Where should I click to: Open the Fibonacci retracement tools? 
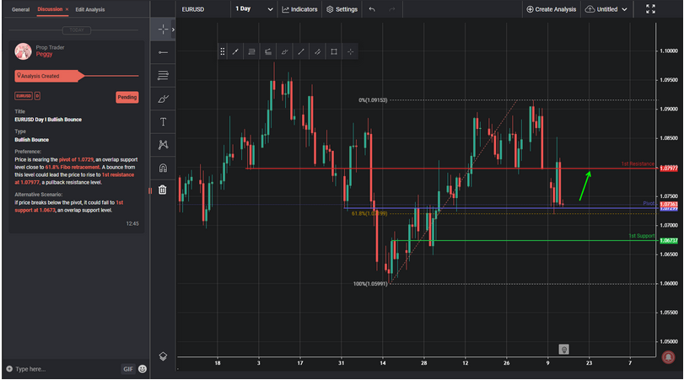coord(163,75)
